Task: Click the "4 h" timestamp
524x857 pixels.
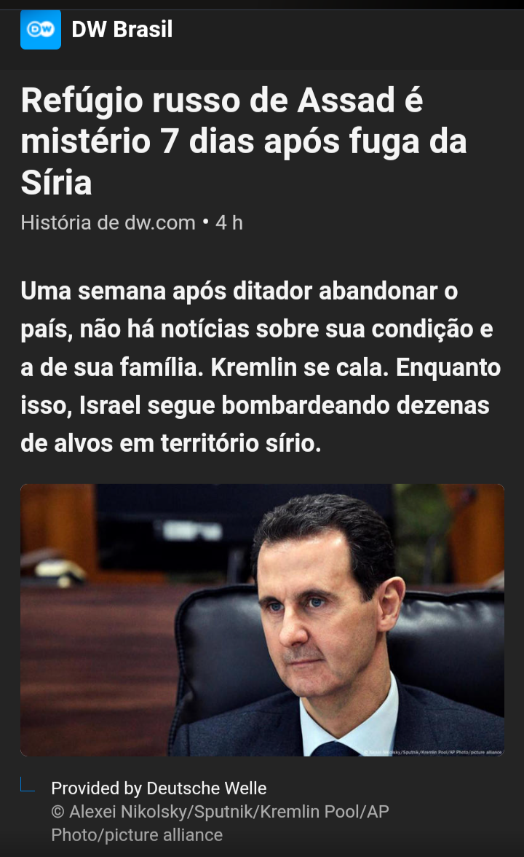Action: click(229, 223)
